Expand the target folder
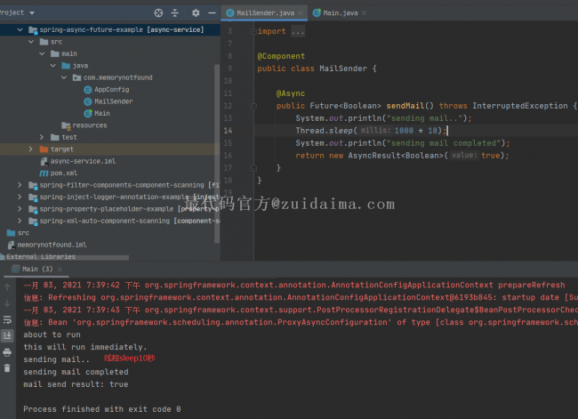 pyautogui.click(x=32, y=149)
